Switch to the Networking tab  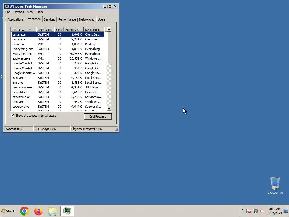click(x=87, y=19)
